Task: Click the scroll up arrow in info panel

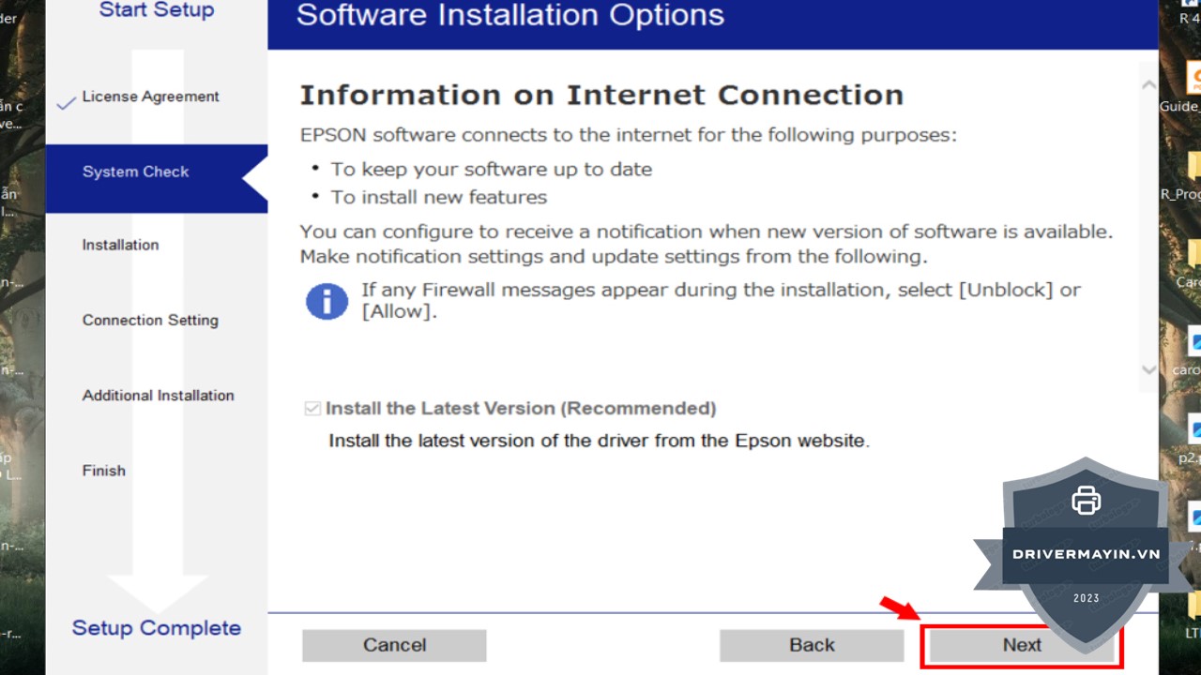Action: 1148,85
